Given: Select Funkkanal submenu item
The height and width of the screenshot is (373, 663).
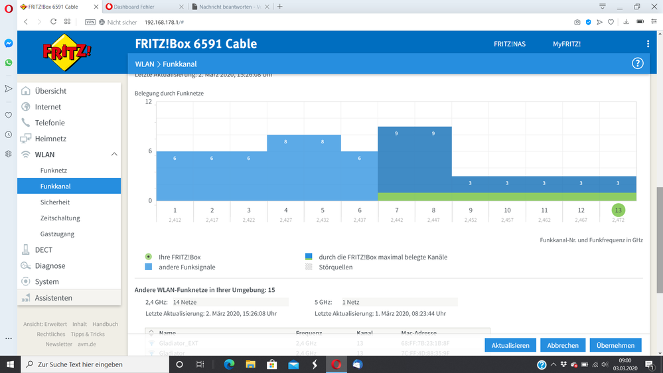Looking at the screenshot, I should tap(69, 186).
